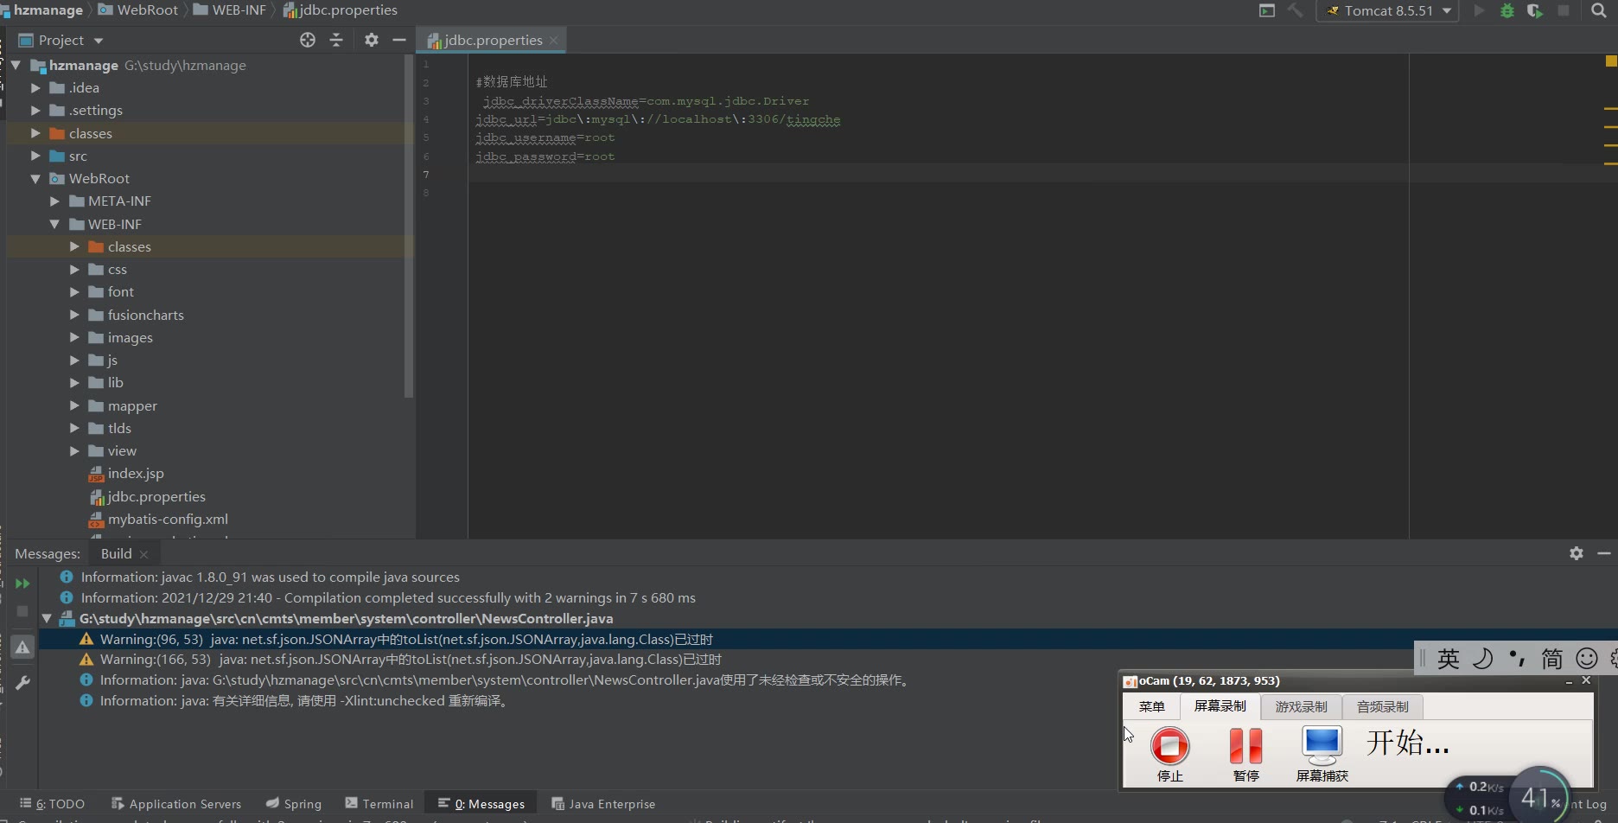1618x823 pixels.
Task: Open the Application Servers tab
Action: [176, 804]
